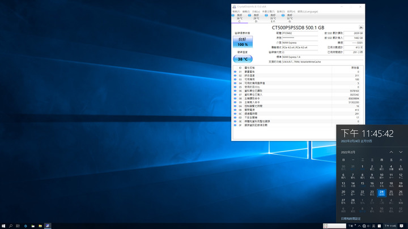This screenshot has height=229, width=408.
Task: Click the total host writes value 1442 GB
Action: pos(353,38)
